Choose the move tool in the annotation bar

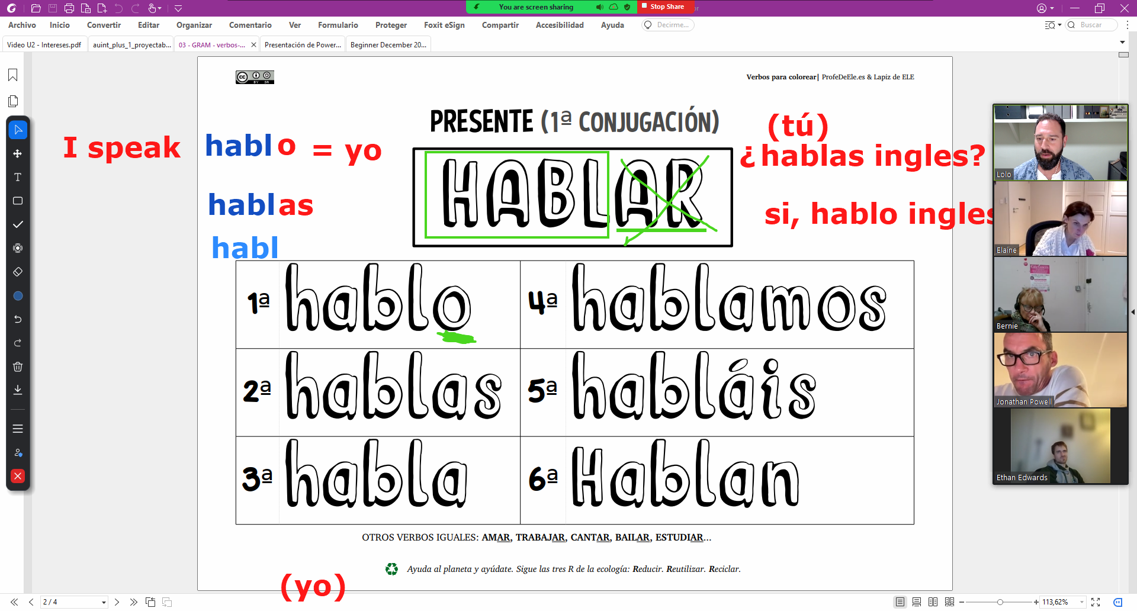coord(18,153)
